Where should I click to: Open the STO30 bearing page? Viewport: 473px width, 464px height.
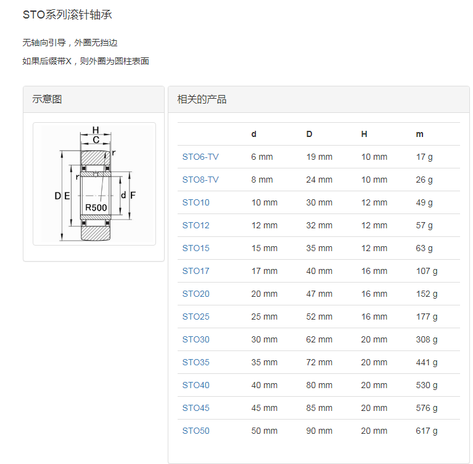pyautogui.click(x=195, y=339)
